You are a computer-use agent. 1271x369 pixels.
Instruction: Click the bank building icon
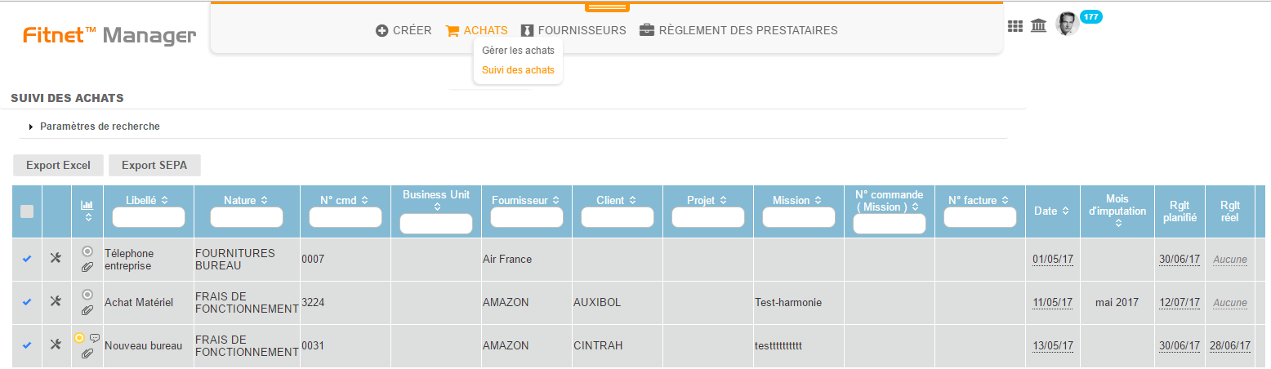point(1039,26)
